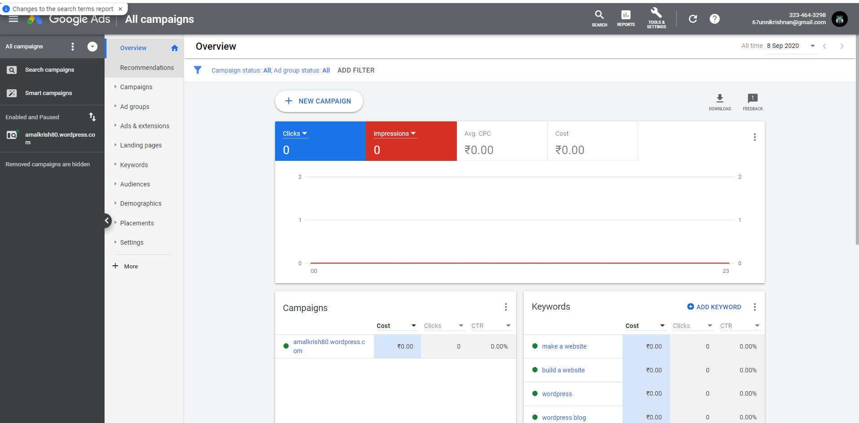Collapse the All campaigns circle arrow
Image resolution: width=859 pixels, height=423 pixels.
pos(92,47)
